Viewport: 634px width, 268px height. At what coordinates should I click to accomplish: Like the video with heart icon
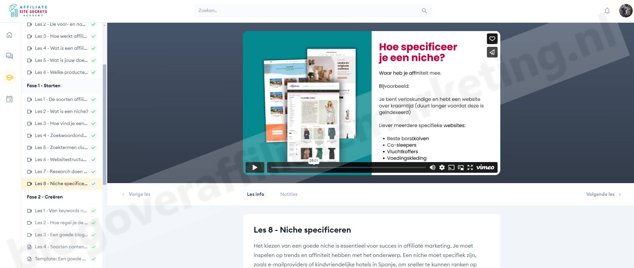point(492,39)
